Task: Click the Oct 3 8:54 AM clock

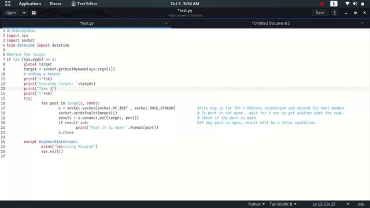Action: 185,4
